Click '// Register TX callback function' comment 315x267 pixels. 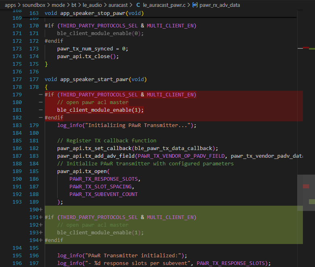(107, 141)
